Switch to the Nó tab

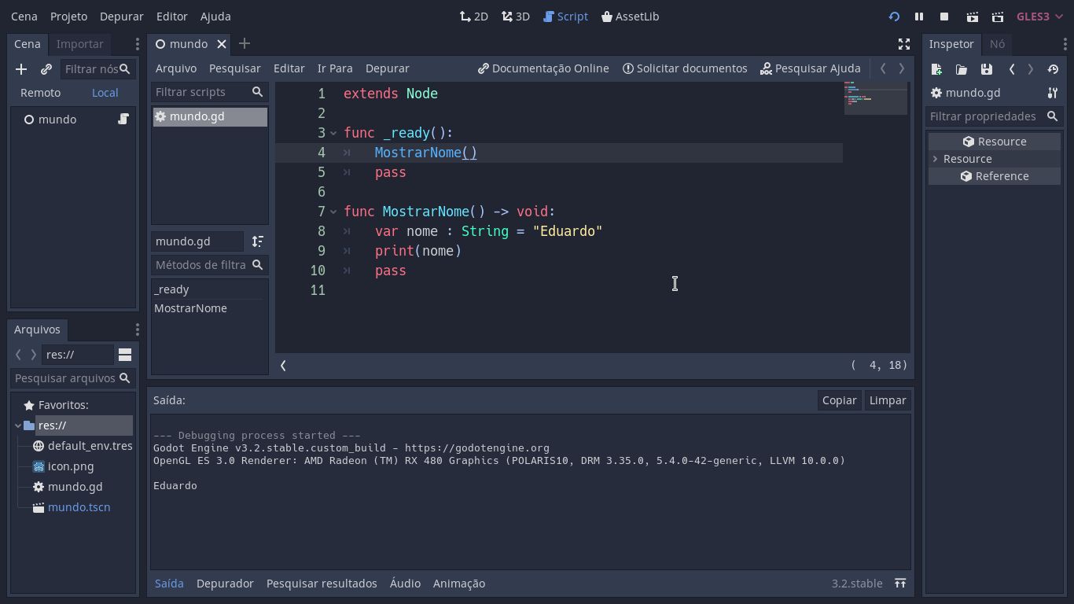click(997, 44)
